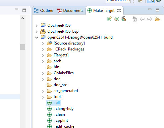
Task: Expand the [Source directory] folder
Action: [x=43, y=44]
